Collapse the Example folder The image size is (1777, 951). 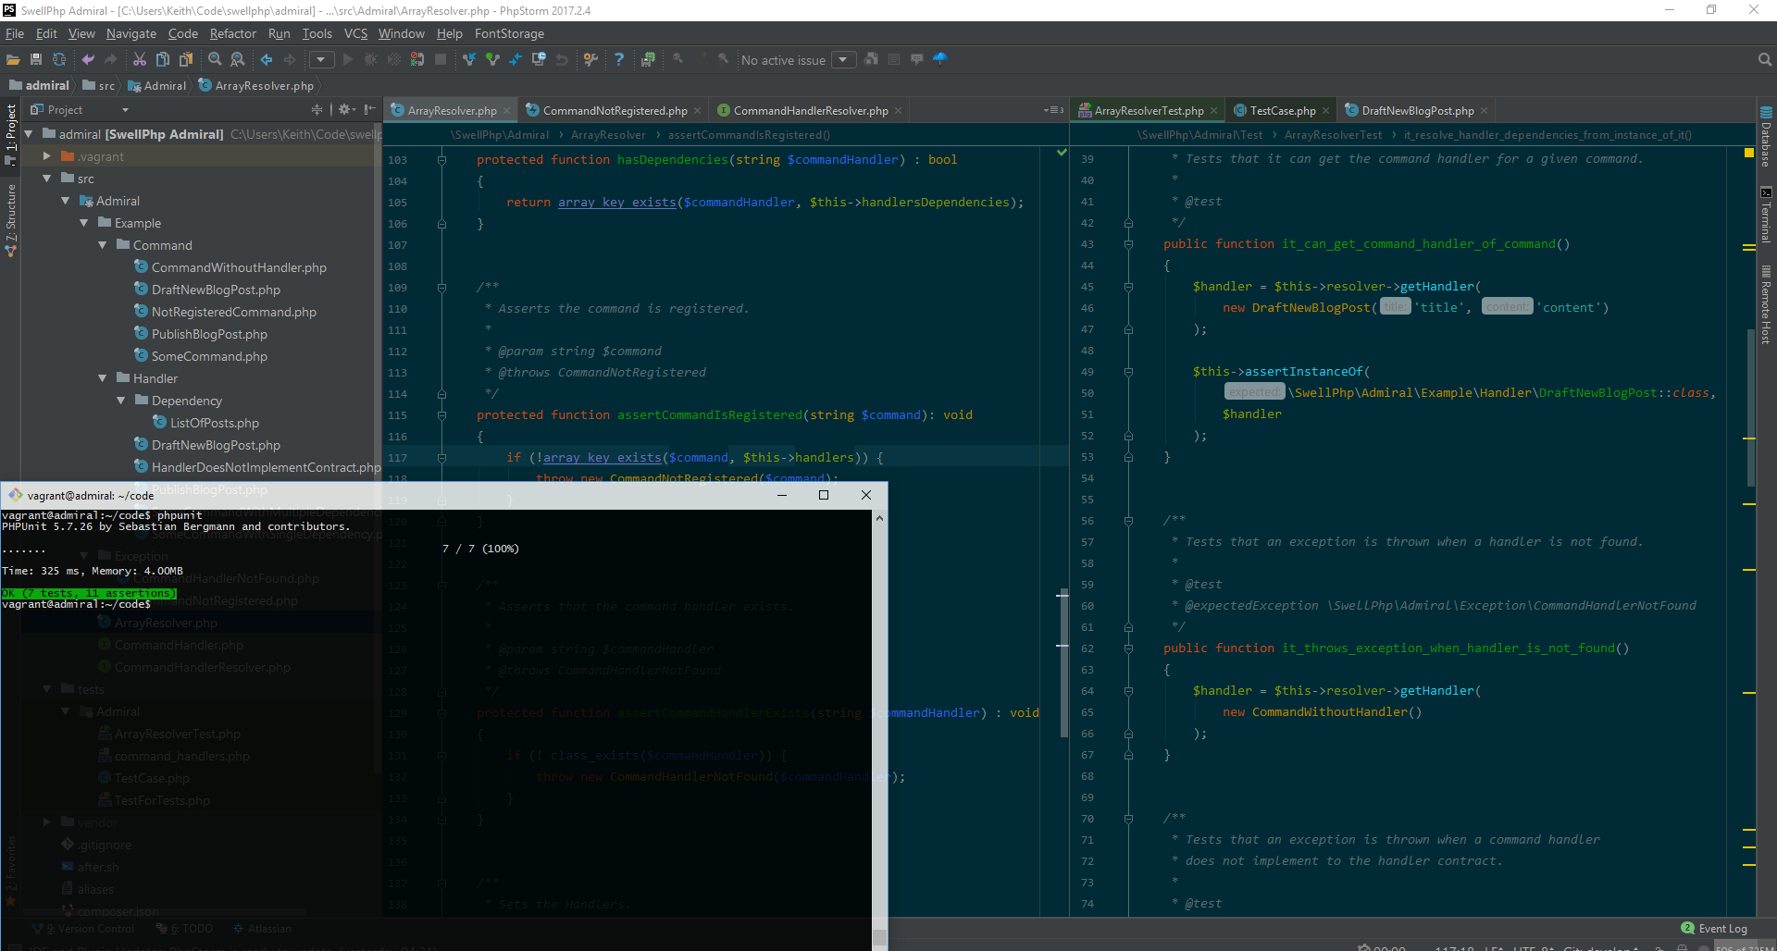[x=84, y=223]
